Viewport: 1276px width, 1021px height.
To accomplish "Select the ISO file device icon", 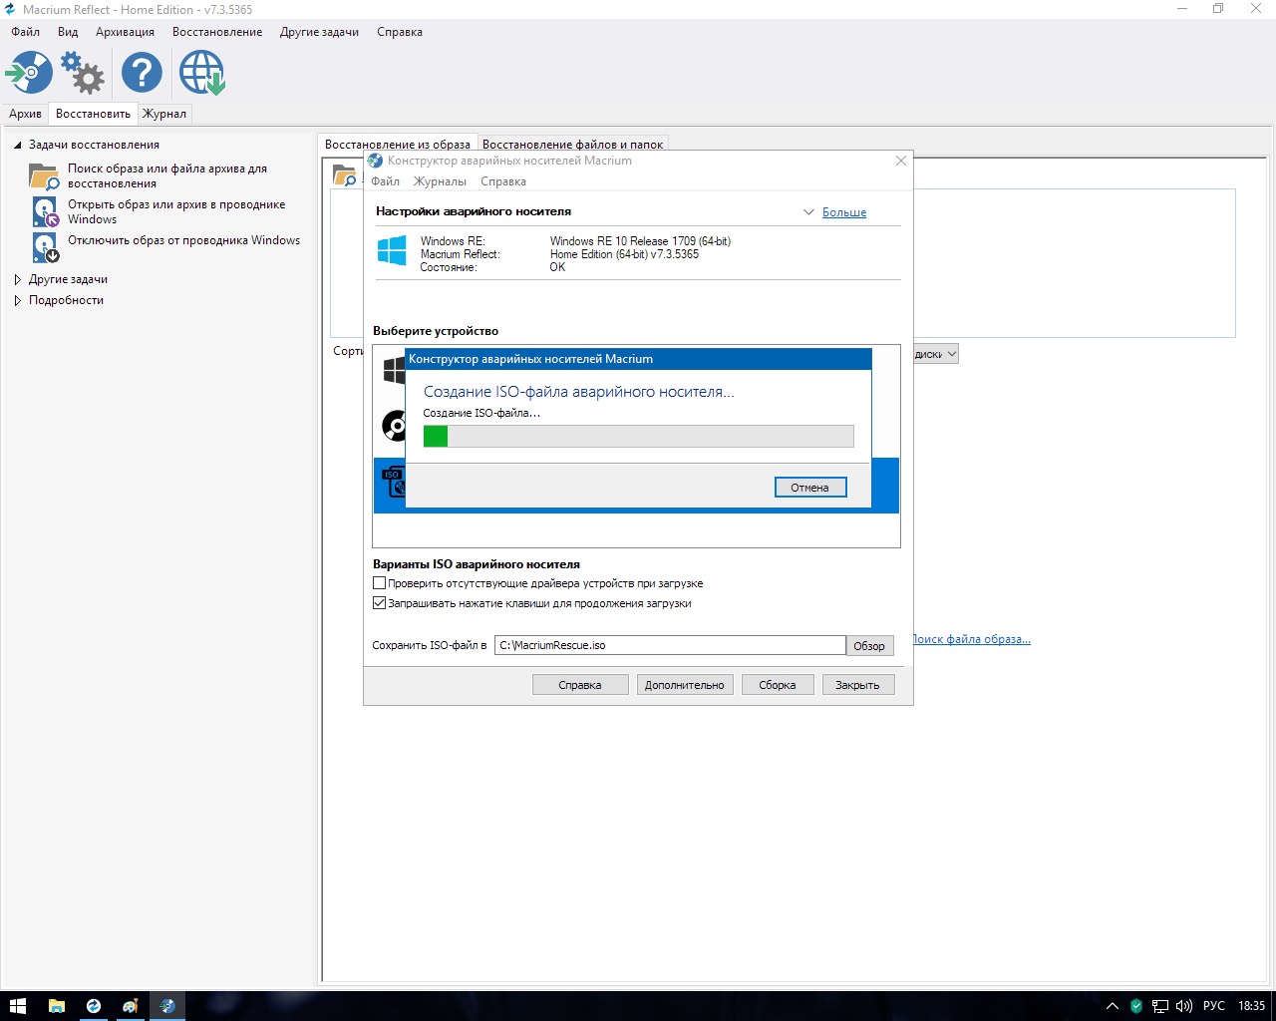I will point(395,481).
